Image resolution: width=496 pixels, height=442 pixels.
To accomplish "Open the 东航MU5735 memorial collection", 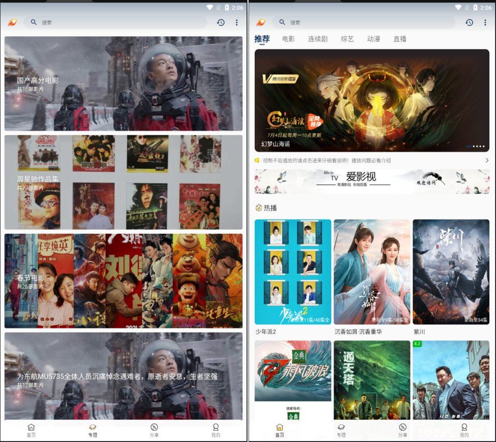I will click(123, 376).
